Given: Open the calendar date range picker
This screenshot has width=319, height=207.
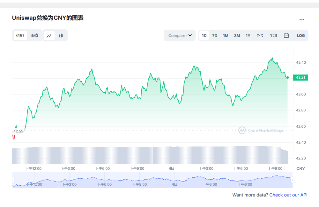Looking at the screenshot, I should pyautogui.click(x=286, y=36).
